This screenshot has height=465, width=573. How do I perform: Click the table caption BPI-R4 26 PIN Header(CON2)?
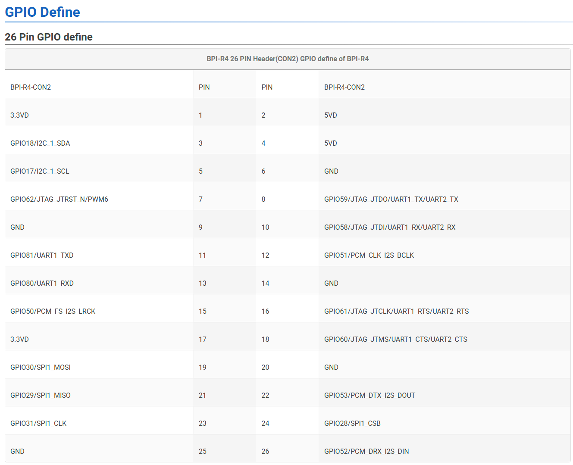pyautogui.click(x=288, y=59)
